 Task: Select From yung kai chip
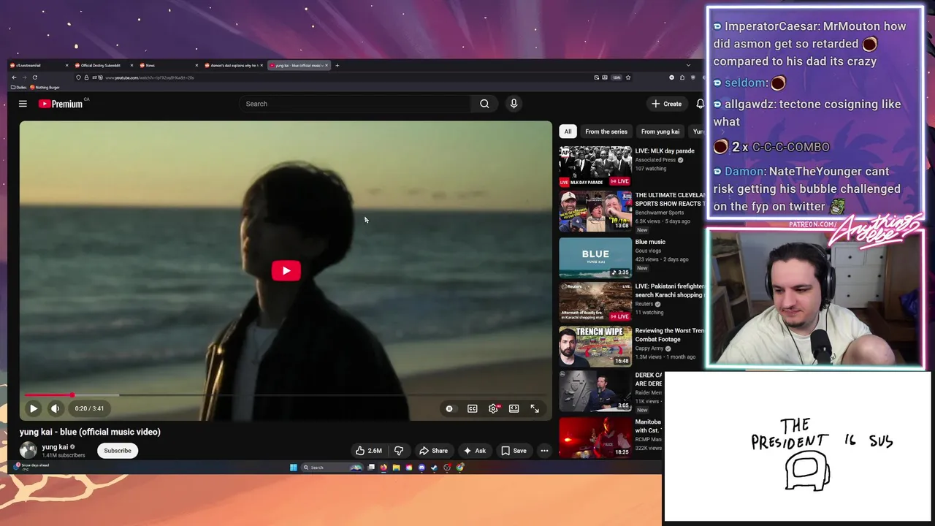[660, 131]
